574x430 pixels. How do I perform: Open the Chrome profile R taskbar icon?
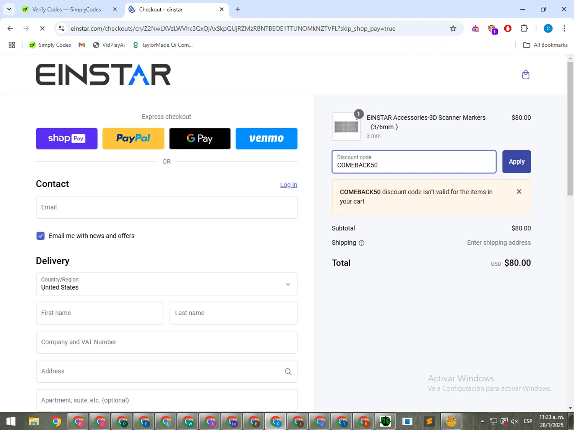[x=364, y=422]
